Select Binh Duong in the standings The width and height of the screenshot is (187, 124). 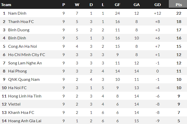(x=19, y=30)
